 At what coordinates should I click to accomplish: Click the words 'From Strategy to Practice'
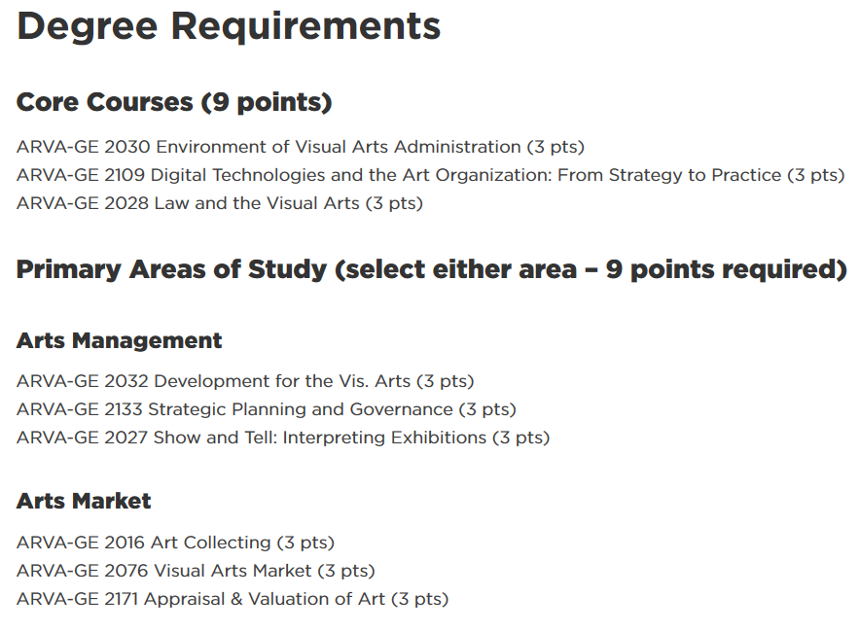669,175
